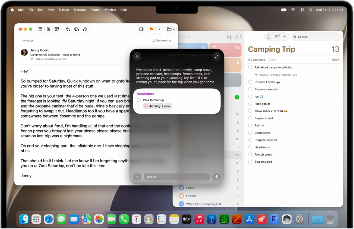Mark the message as junk in Mail
This screenshot has width=354, height=229.
[57, 29]
